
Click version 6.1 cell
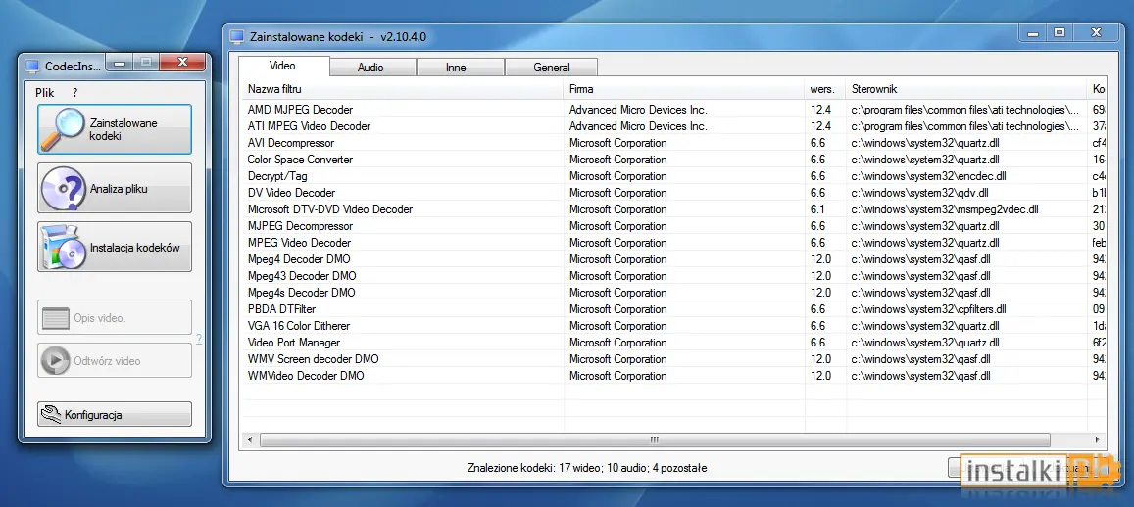[x=818, y=209]
